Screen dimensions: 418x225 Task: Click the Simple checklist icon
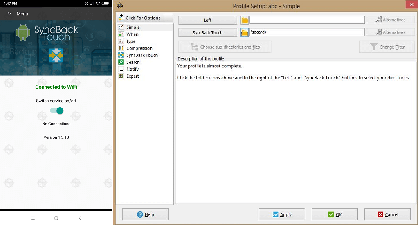coord(121,27)
